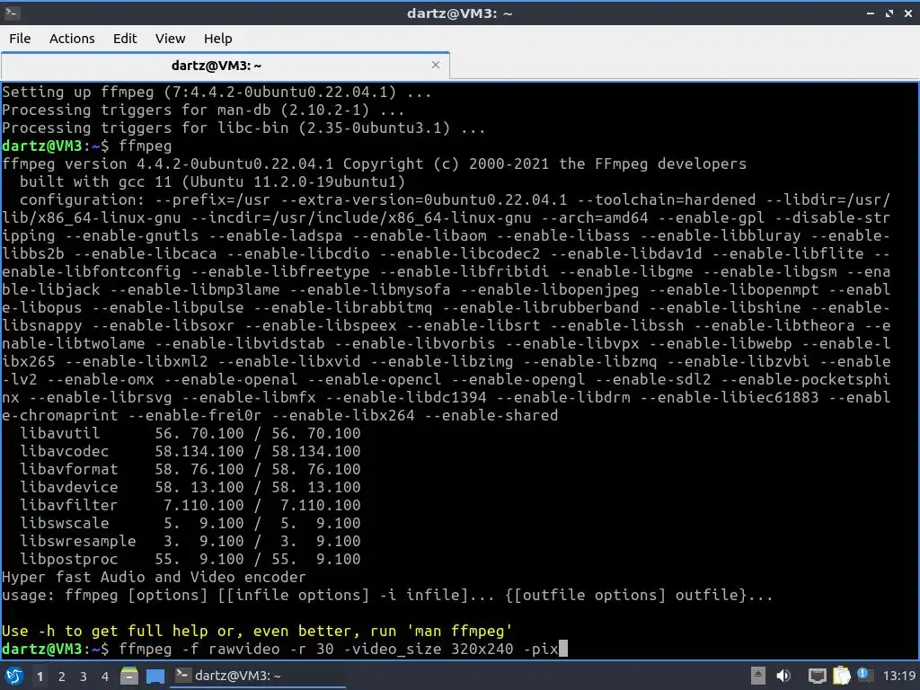The height and width of the screenshot is (690, 920).
Task: Click 'Processing triggers for libc-bin' line
Action: pyautogui.click(x=243, y=128)
